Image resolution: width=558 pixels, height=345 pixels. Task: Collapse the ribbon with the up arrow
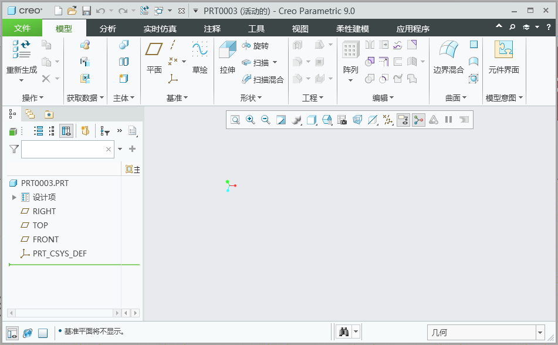click(499, 26)
